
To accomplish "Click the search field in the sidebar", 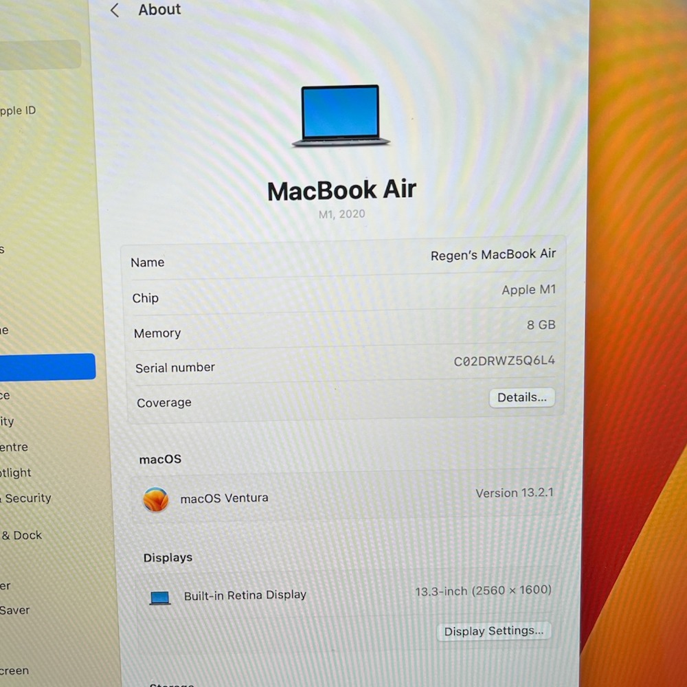I will point(41,54).
